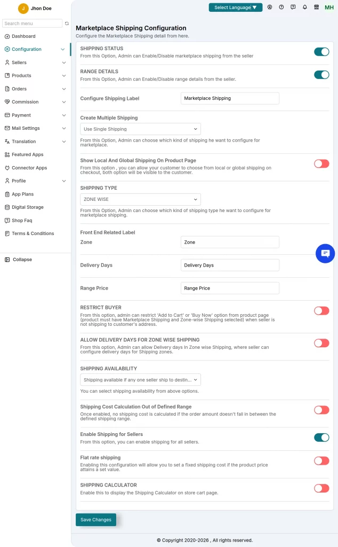Click the Translation icon in the sidebar

7,141
